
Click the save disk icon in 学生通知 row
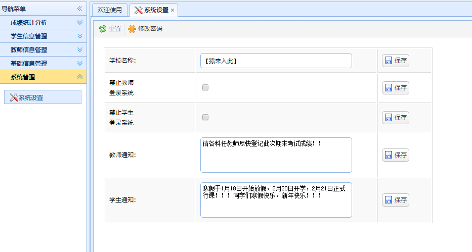(x=389, y=200)
